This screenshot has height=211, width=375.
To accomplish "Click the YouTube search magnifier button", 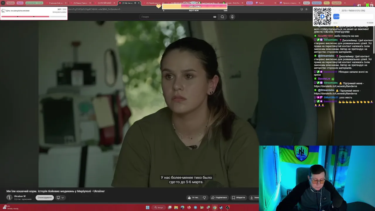I will (222, 17).
